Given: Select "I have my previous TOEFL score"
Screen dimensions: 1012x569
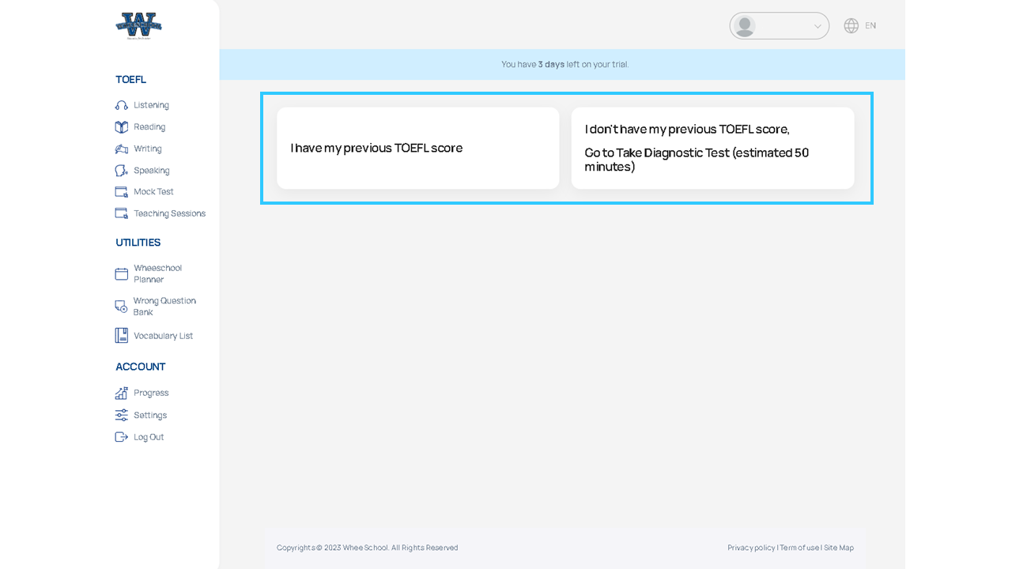Looking at the screenshot, I should coord(417,149).
